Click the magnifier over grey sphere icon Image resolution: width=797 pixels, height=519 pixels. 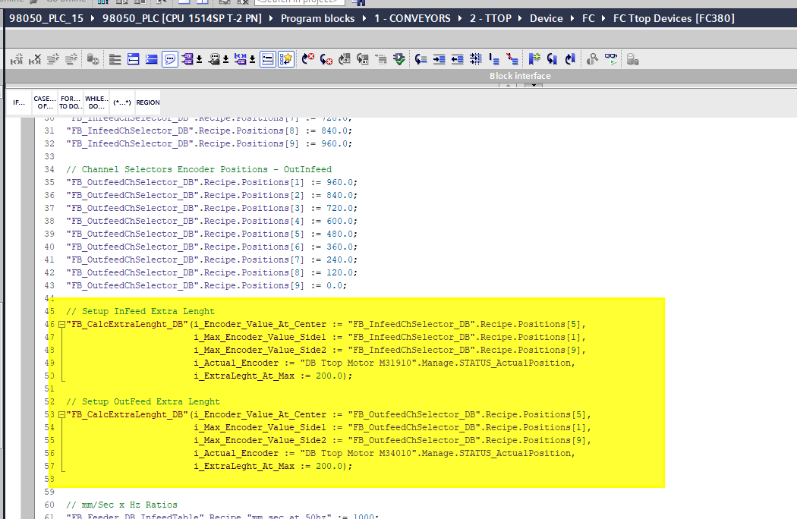[592, 59]
